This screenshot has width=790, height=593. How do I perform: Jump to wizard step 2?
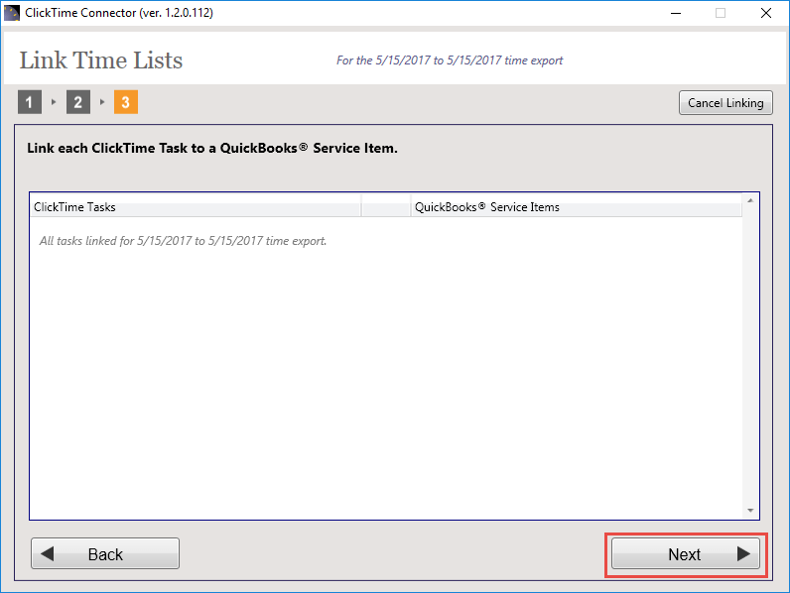pyautogui.click(x=78, y=102)
